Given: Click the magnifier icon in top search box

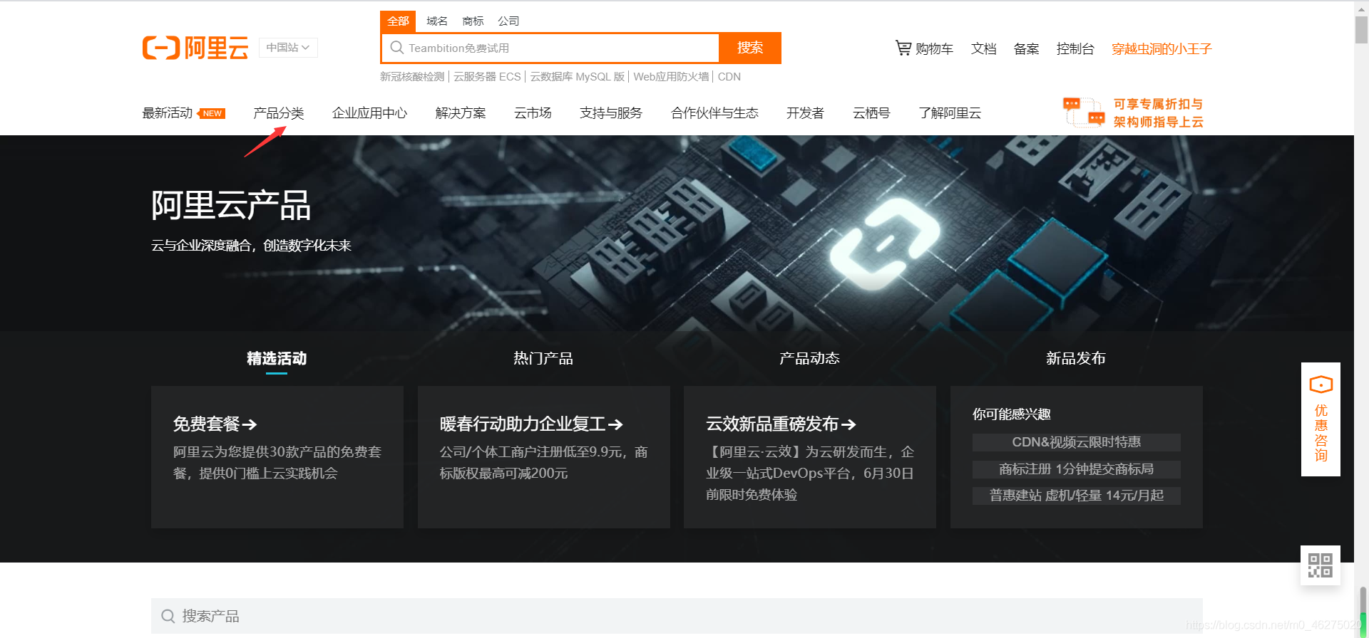Looking at the screenshot, I should (397, 48).
